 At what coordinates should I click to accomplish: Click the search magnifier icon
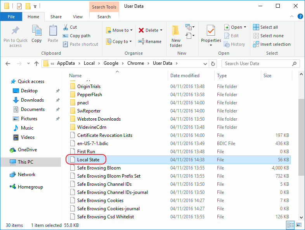pyautogui.click(x=294, y=64)
